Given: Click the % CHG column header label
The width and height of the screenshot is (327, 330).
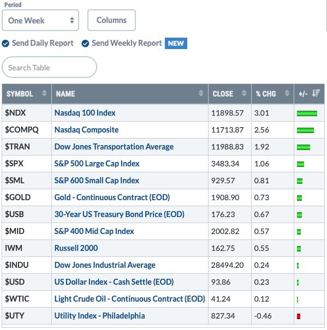Looking at the screenshot, I should click(x=266, y=94).
